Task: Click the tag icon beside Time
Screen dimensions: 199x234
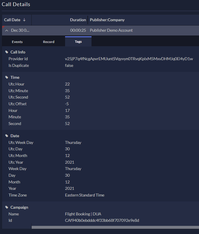Action: [x=7, y=77]
